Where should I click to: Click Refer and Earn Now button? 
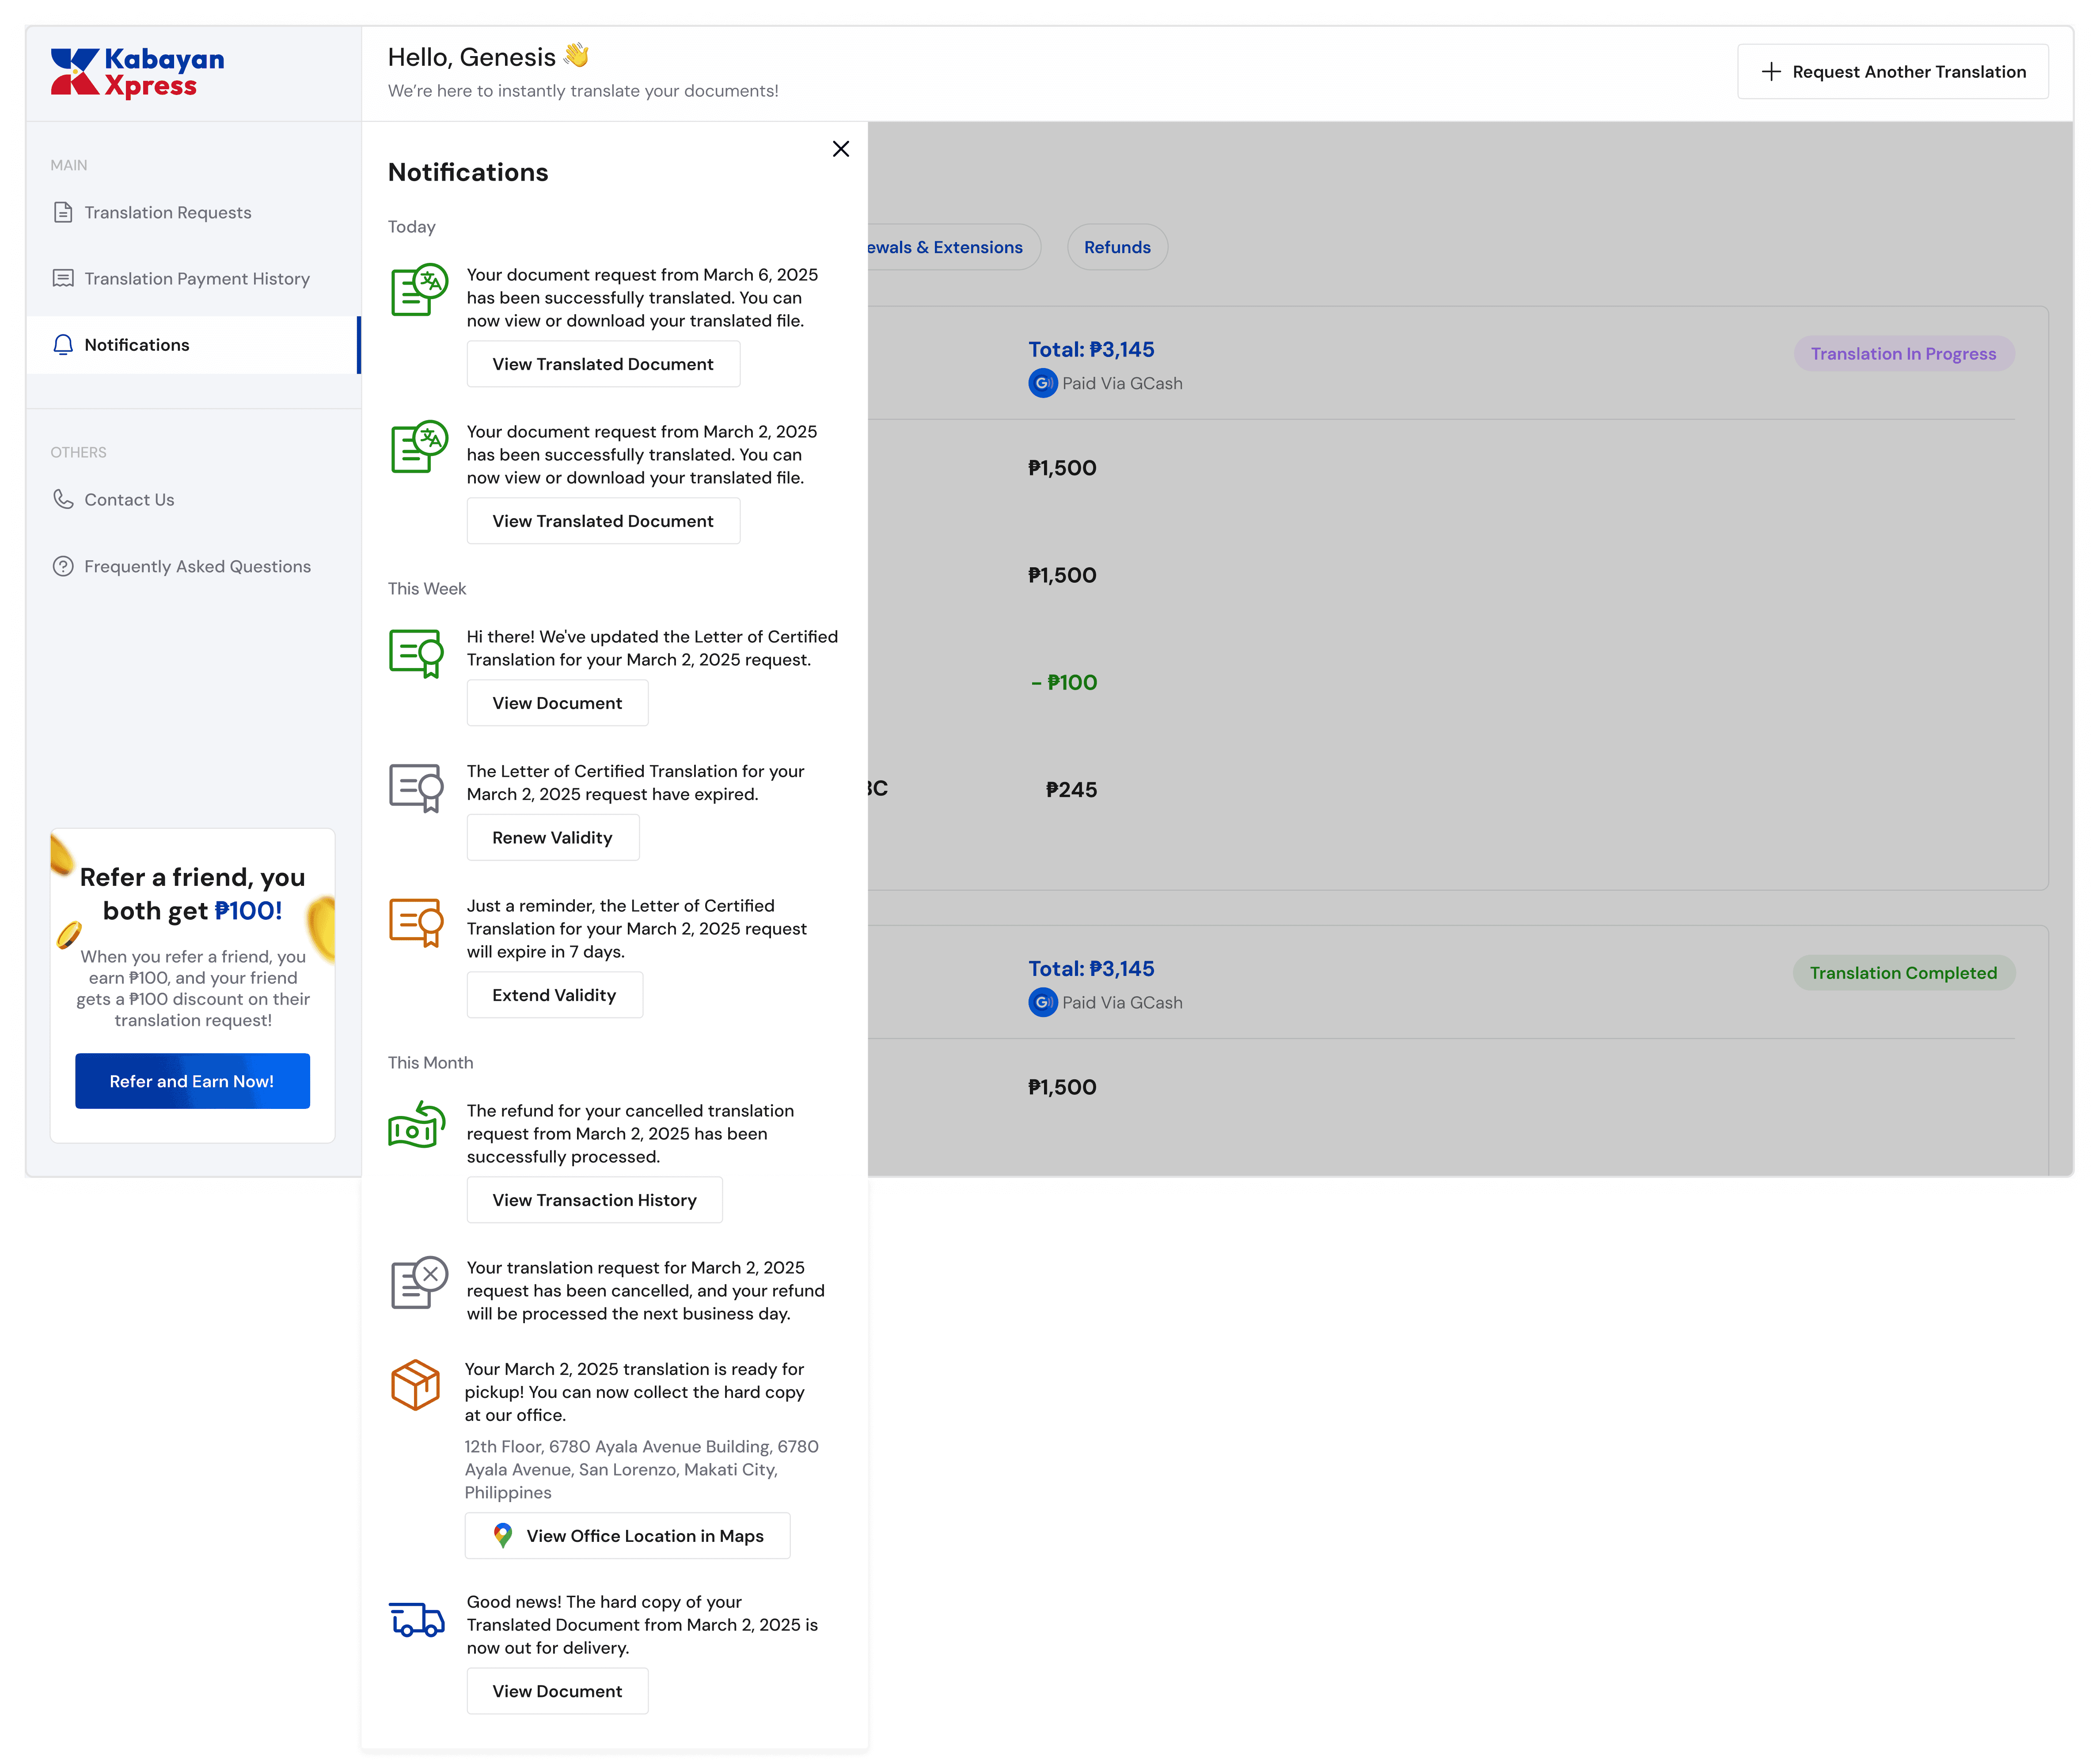tap(192, 1081)
